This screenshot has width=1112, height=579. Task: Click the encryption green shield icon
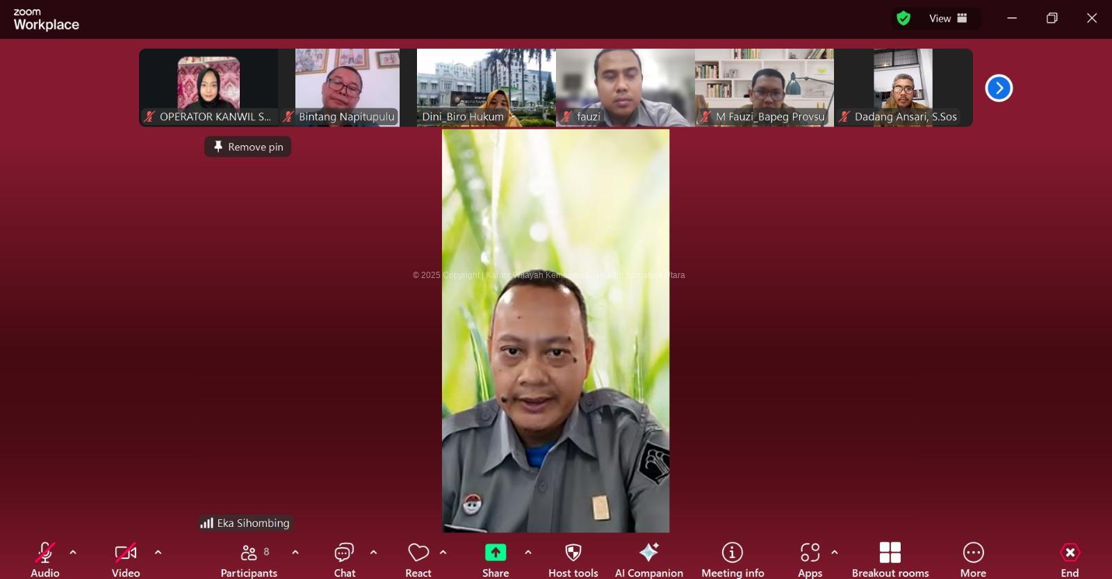[903, 19]
